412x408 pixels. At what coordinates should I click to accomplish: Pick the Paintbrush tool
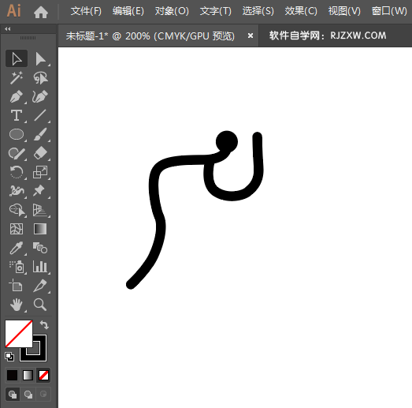pyautogui.click(x=40, y=134)
